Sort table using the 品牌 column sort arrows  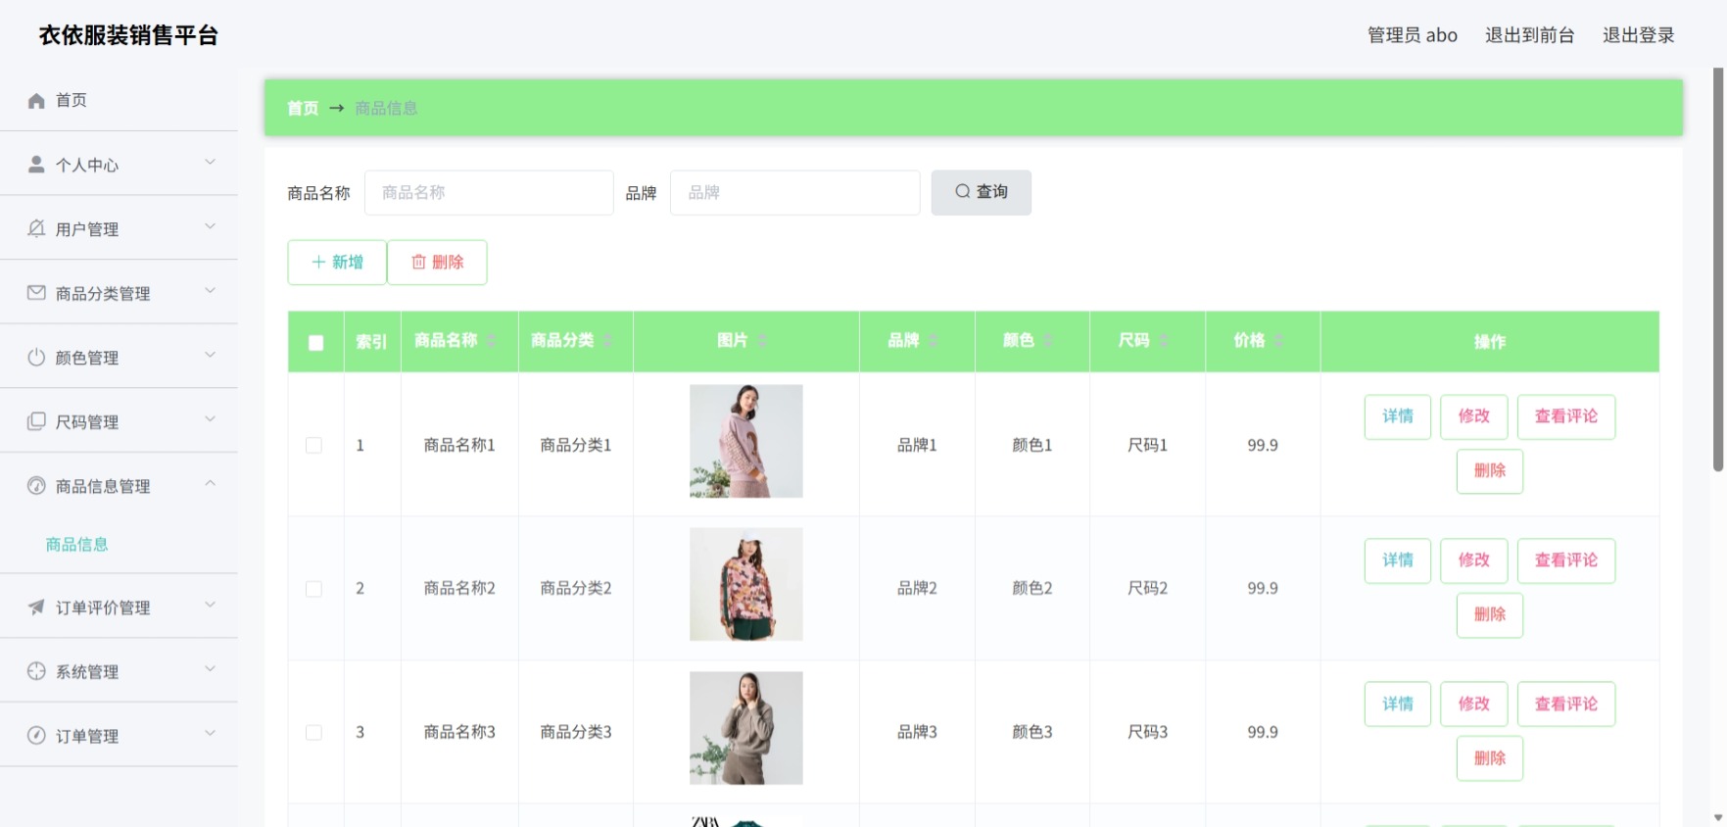pyautogui.click(x=934, y=340)
